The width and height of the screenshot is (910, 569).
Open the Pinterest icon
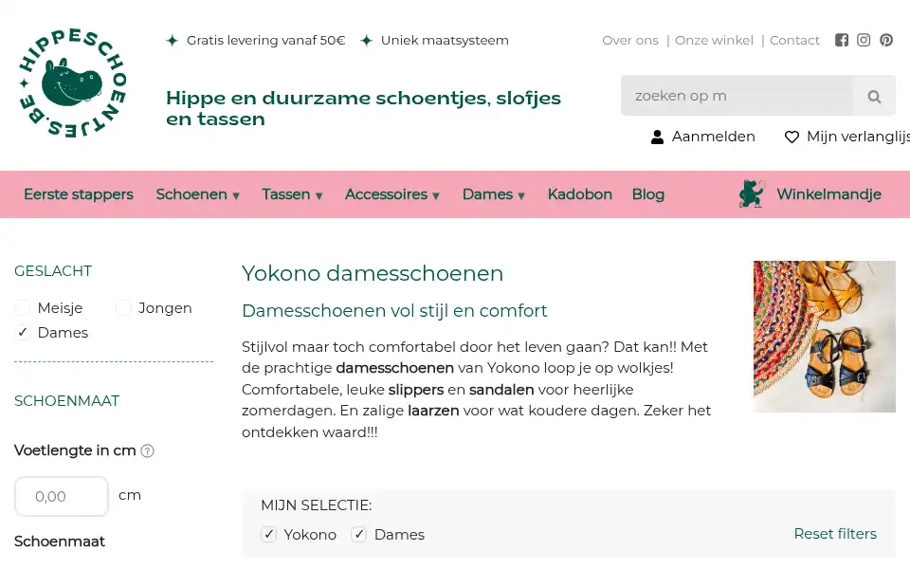[x=886, y=40]
